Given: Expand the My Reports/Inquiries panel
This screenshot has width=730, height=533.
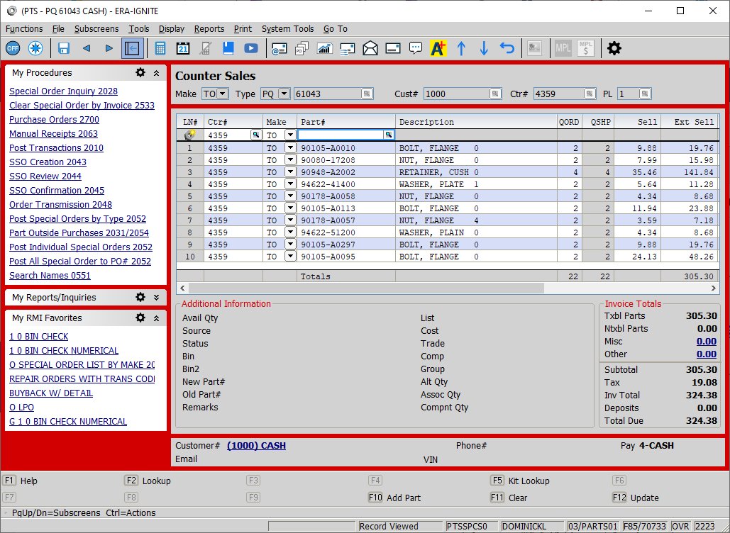Looking at the screenshot, I should point(156,298).
